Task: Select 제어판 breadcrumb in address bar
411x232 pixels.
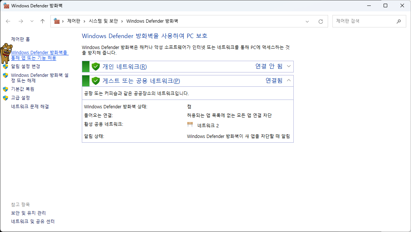Action: click(x=74, y=21)
